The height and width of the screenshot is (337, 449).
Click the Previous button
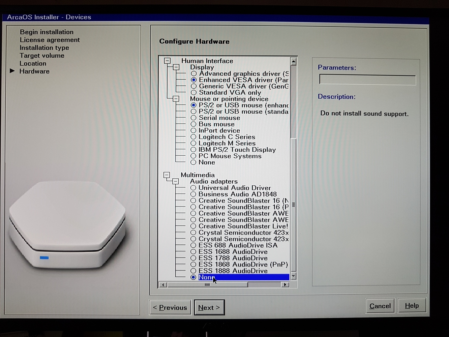point(170,307)
